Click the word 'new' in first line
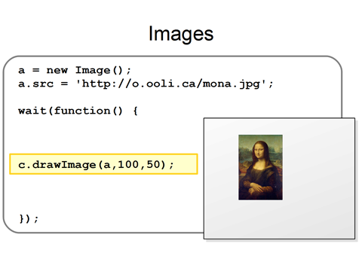 coord(57,70)
